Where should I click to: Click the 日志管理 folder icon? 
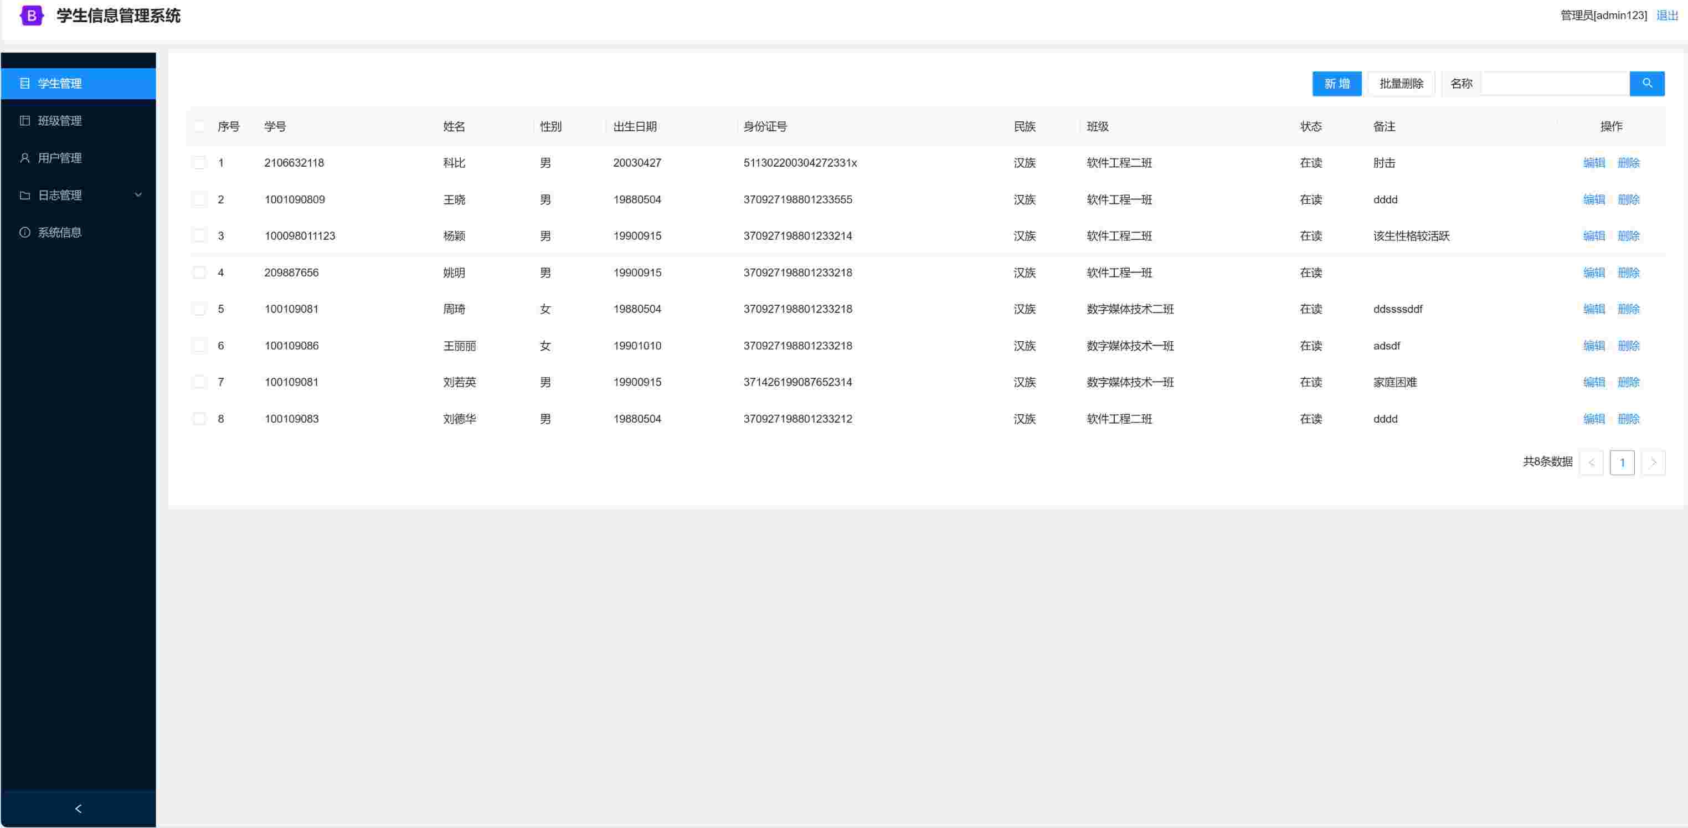pos(25,196)
